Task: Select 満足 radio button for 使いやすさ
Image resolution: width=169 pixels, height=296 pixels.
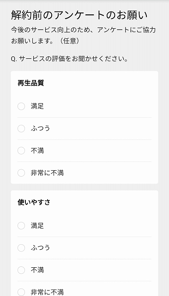Action: (21, 226)
